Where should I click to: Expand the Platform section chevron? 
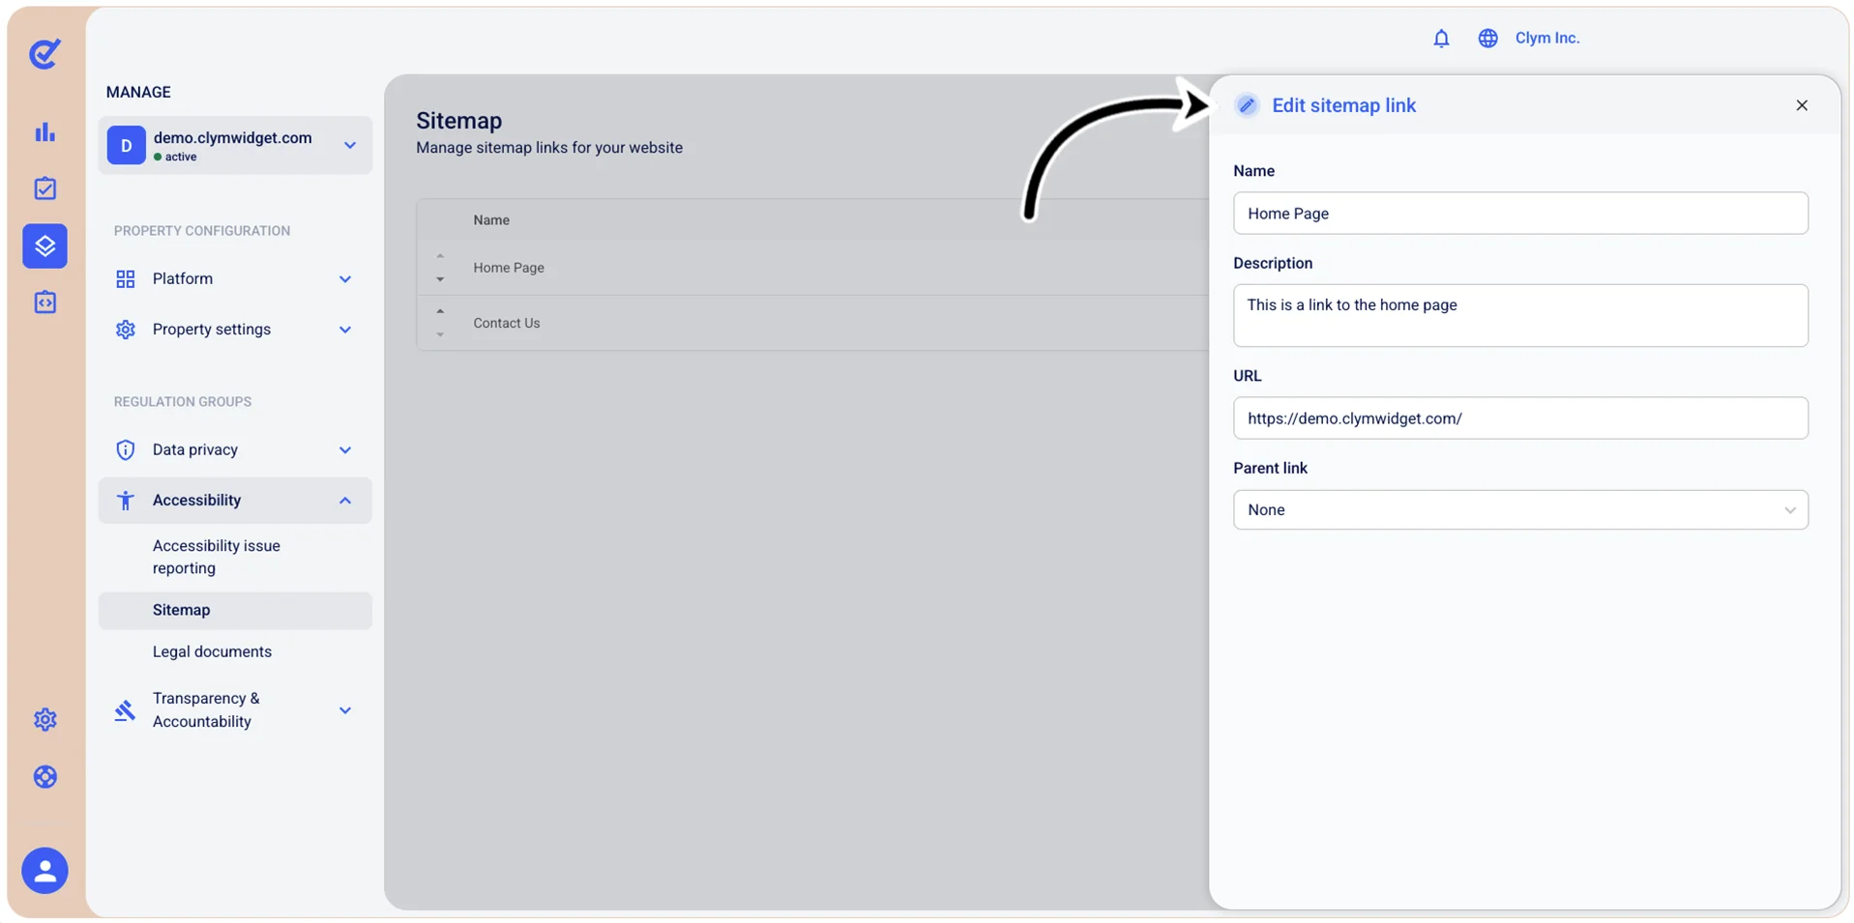tap(345, 279)
